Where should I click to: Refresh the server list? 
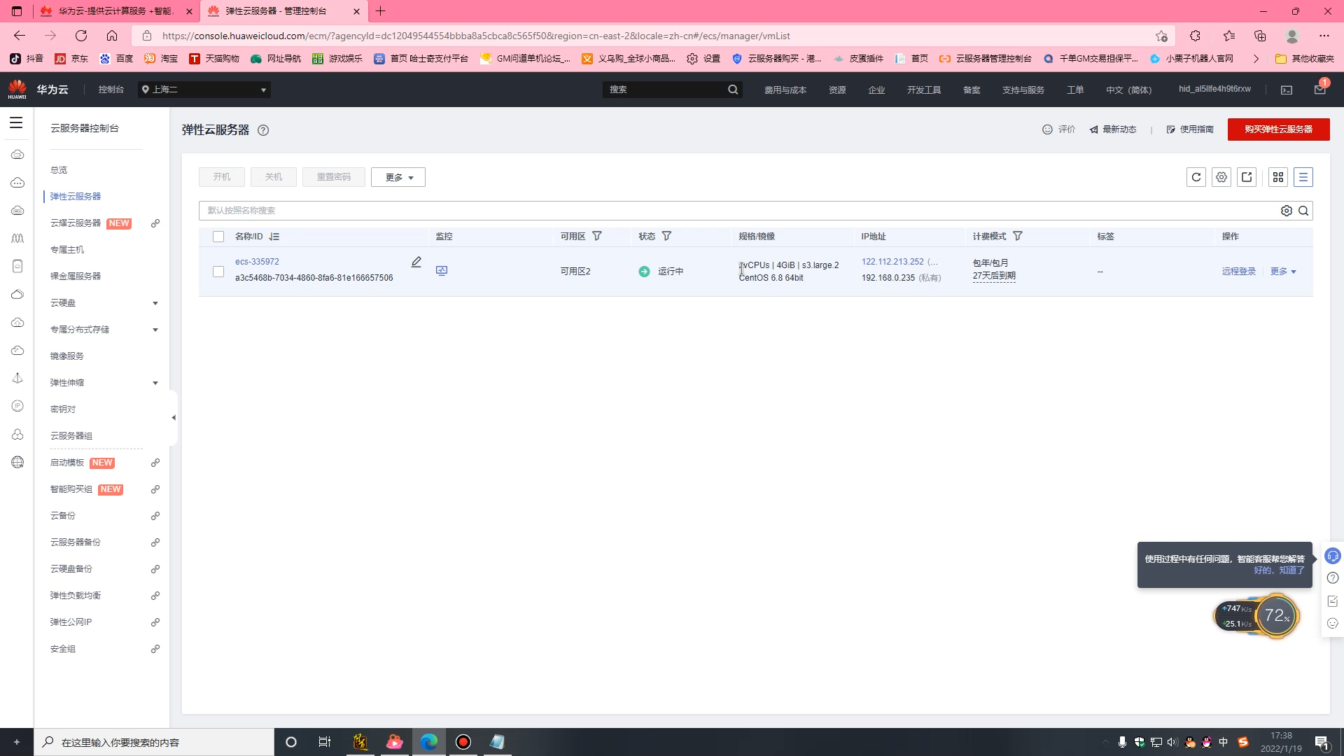1196,177
